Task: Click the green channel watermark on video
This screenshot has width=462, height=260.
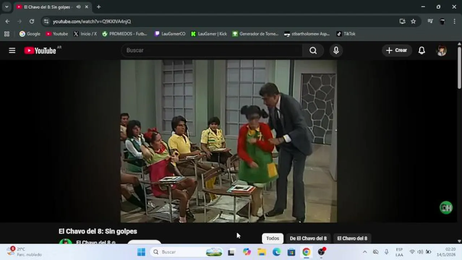Action: coord(446,208)
